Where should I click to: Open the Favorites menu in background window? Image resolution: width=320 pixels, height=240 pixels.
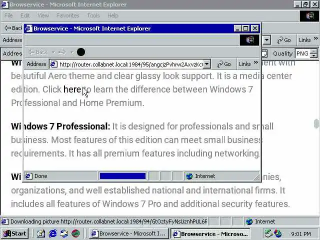coord(67,15)
